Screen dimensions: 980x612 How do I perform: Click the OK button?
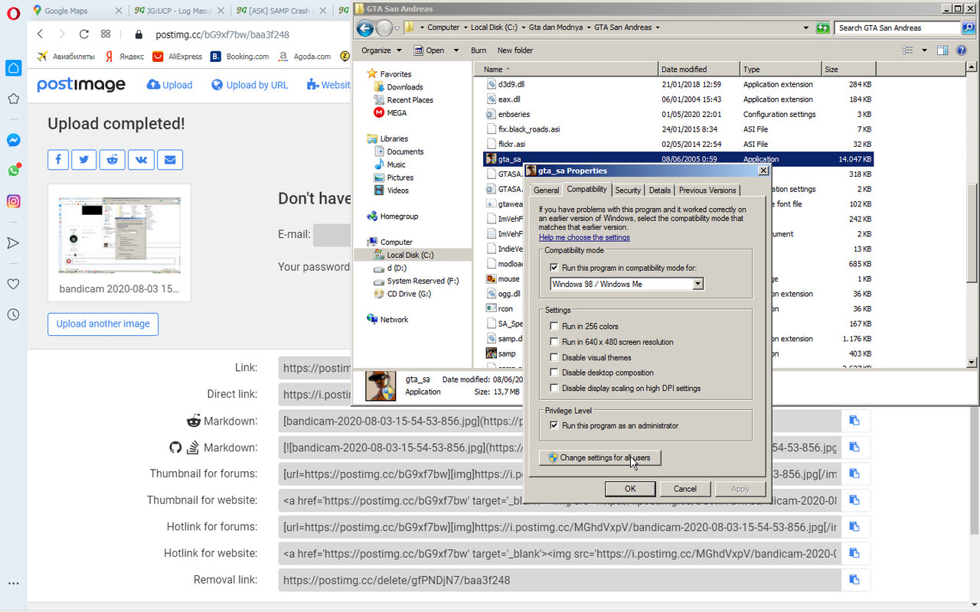pos(630,489)
